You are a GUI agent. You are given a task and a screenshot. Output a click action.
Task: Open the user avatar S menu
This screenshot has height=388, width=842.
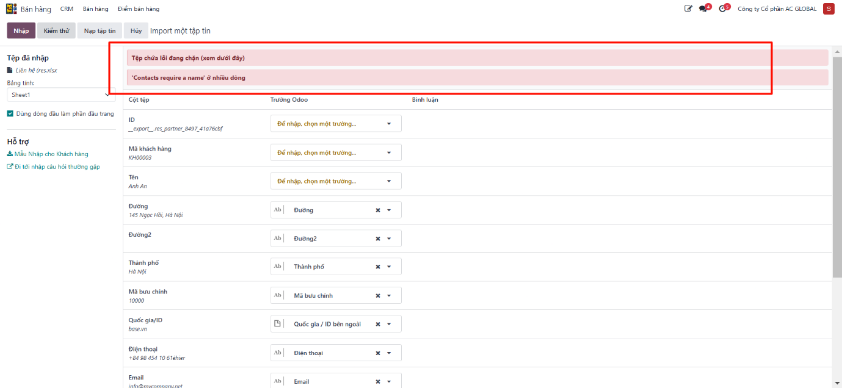[x=829, y=9]
